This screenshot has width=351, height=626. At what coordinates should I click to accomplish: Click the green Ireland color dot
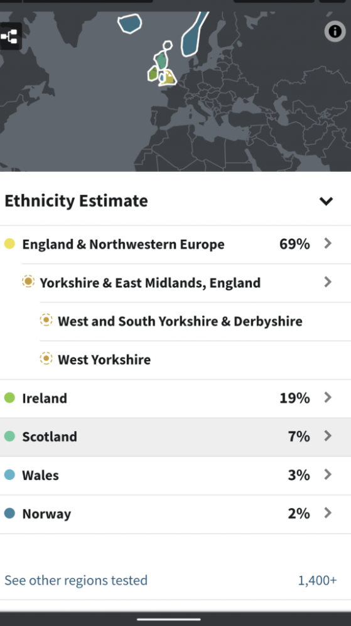coord(9,398)
